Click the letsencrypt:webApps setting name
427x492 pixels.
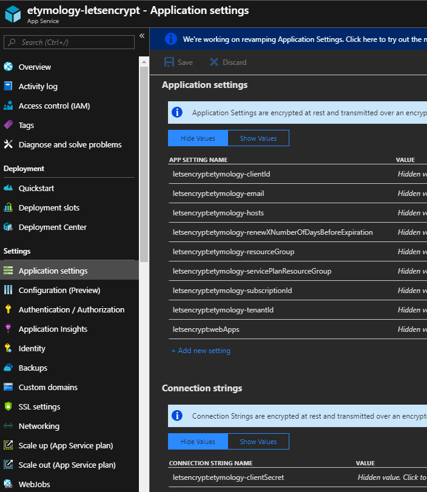(x=206, y=329)
